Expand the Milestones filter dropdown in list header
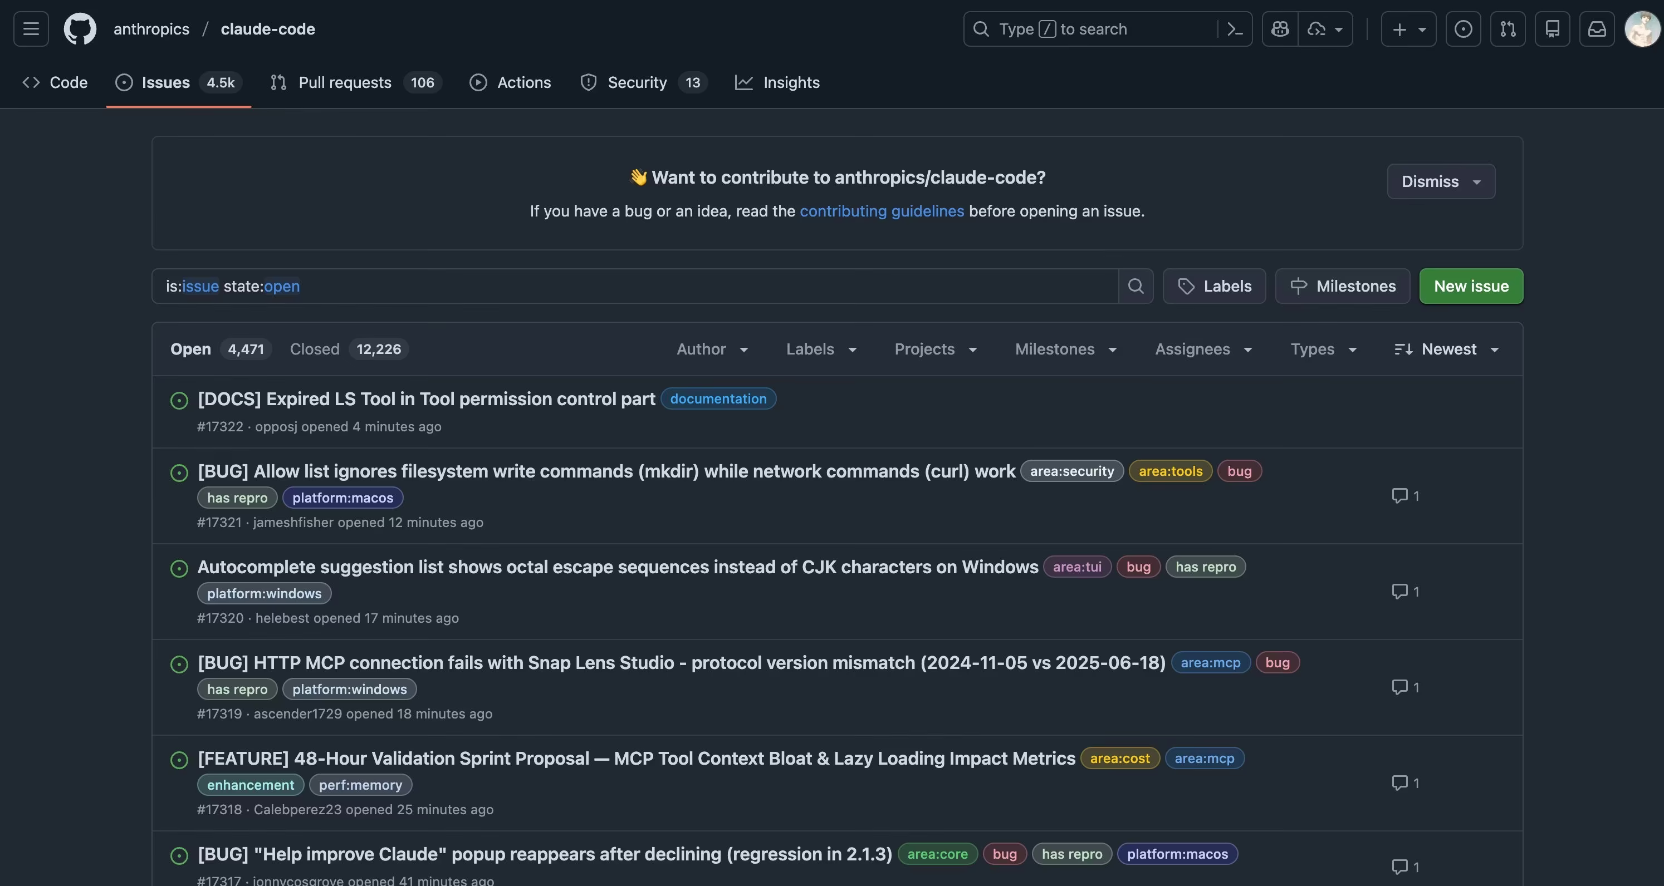The image size is (1664, 886). [x=1066, y=350]
